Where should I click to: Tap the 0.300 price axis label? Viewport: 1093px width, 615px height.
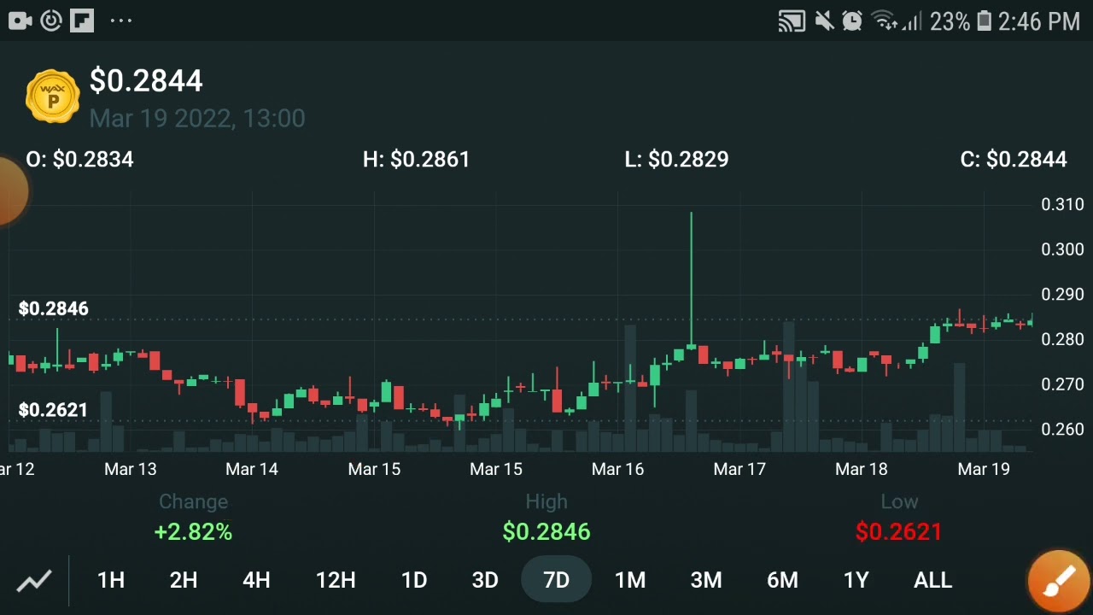1062,249
